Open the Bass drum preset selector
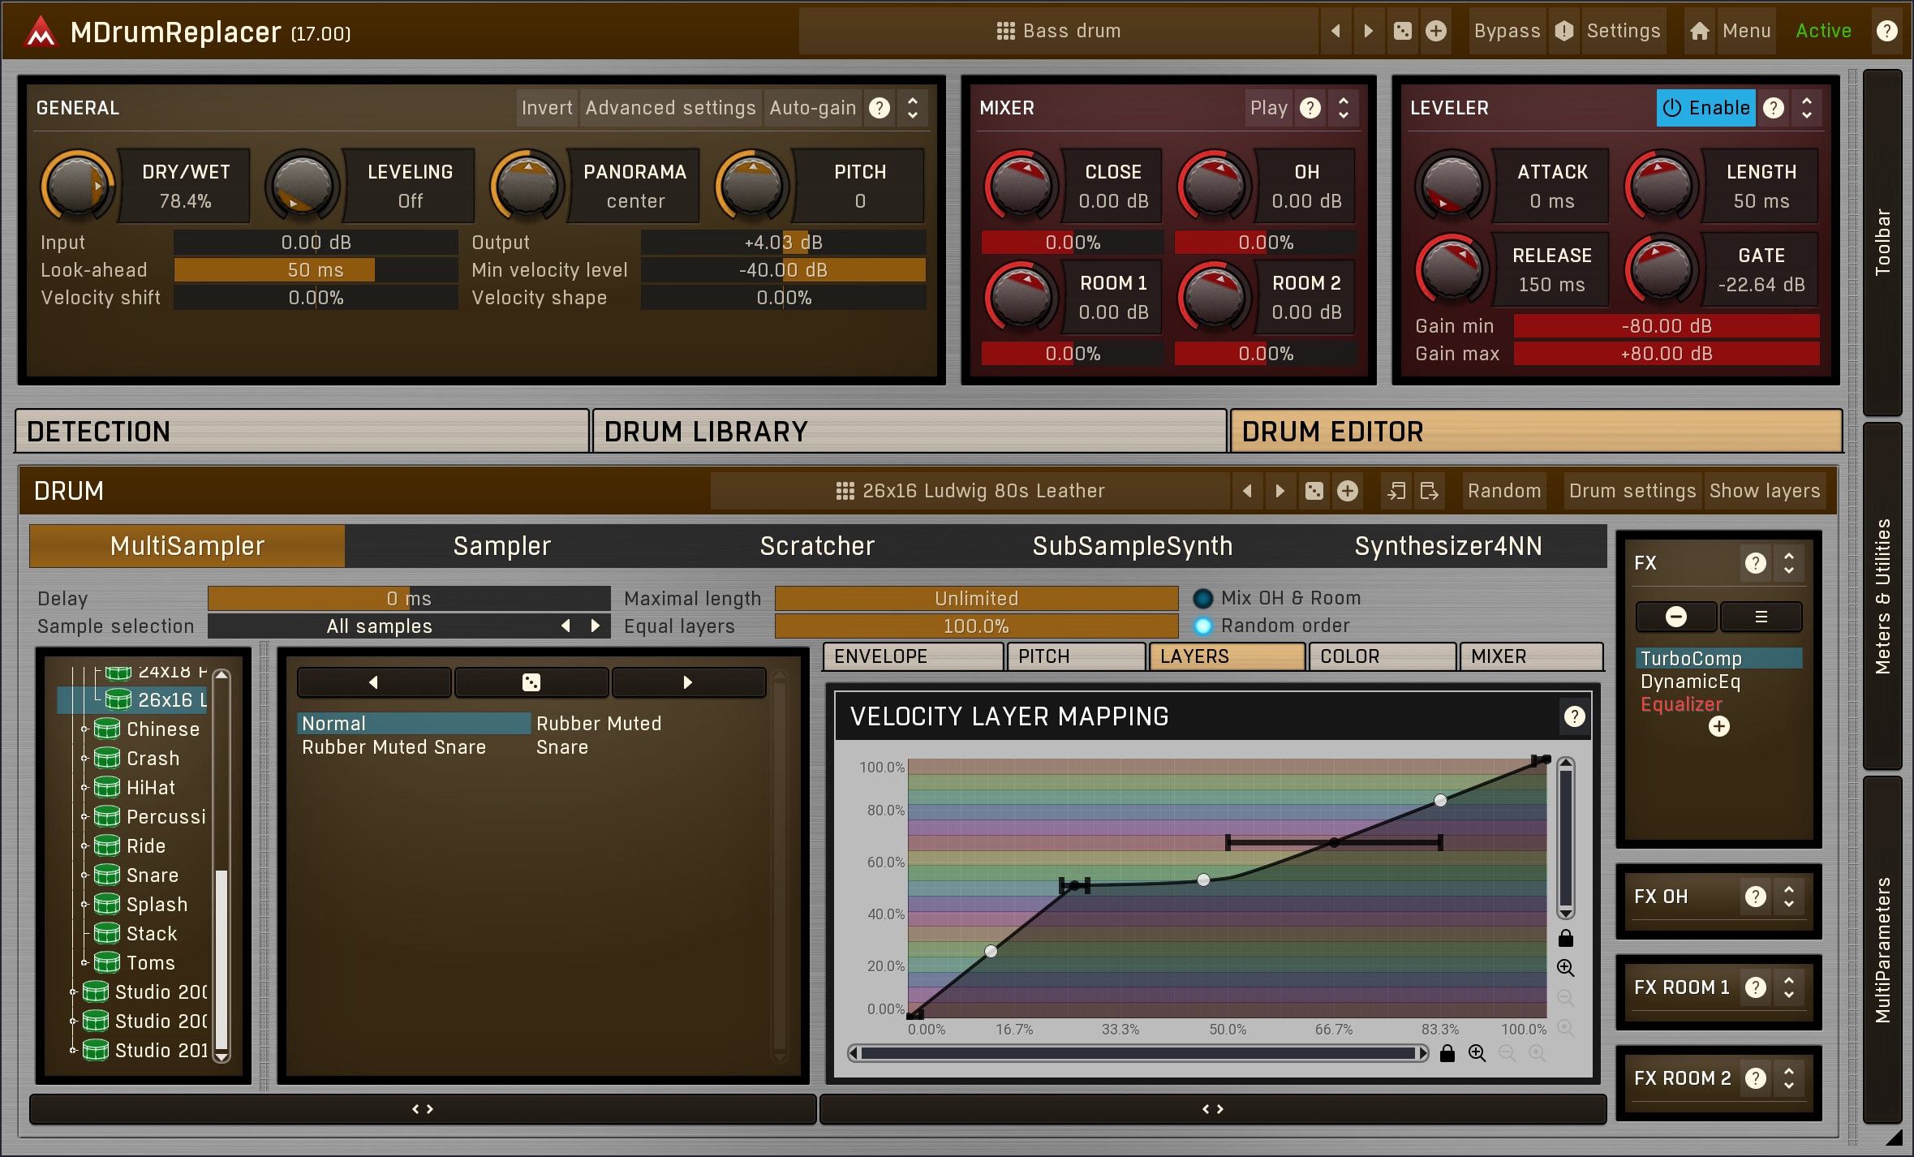This screenshot has height=1157, width=1914. point(1058,31)
